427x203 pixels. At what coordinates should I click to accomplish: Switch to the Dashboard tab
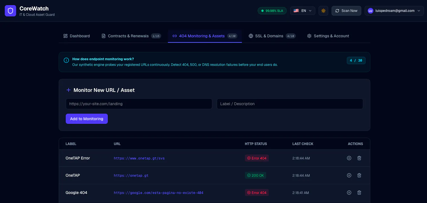click(x=76, y=36)
